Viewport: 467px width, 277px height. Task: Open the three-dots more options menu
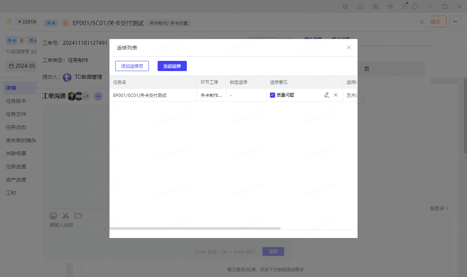455,22
